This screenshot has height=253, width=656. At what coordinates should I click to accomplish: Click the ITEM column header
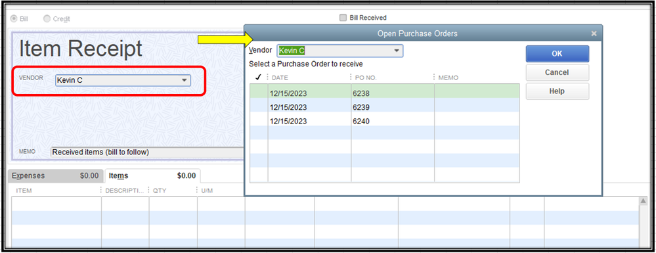[x=24, y=191]
